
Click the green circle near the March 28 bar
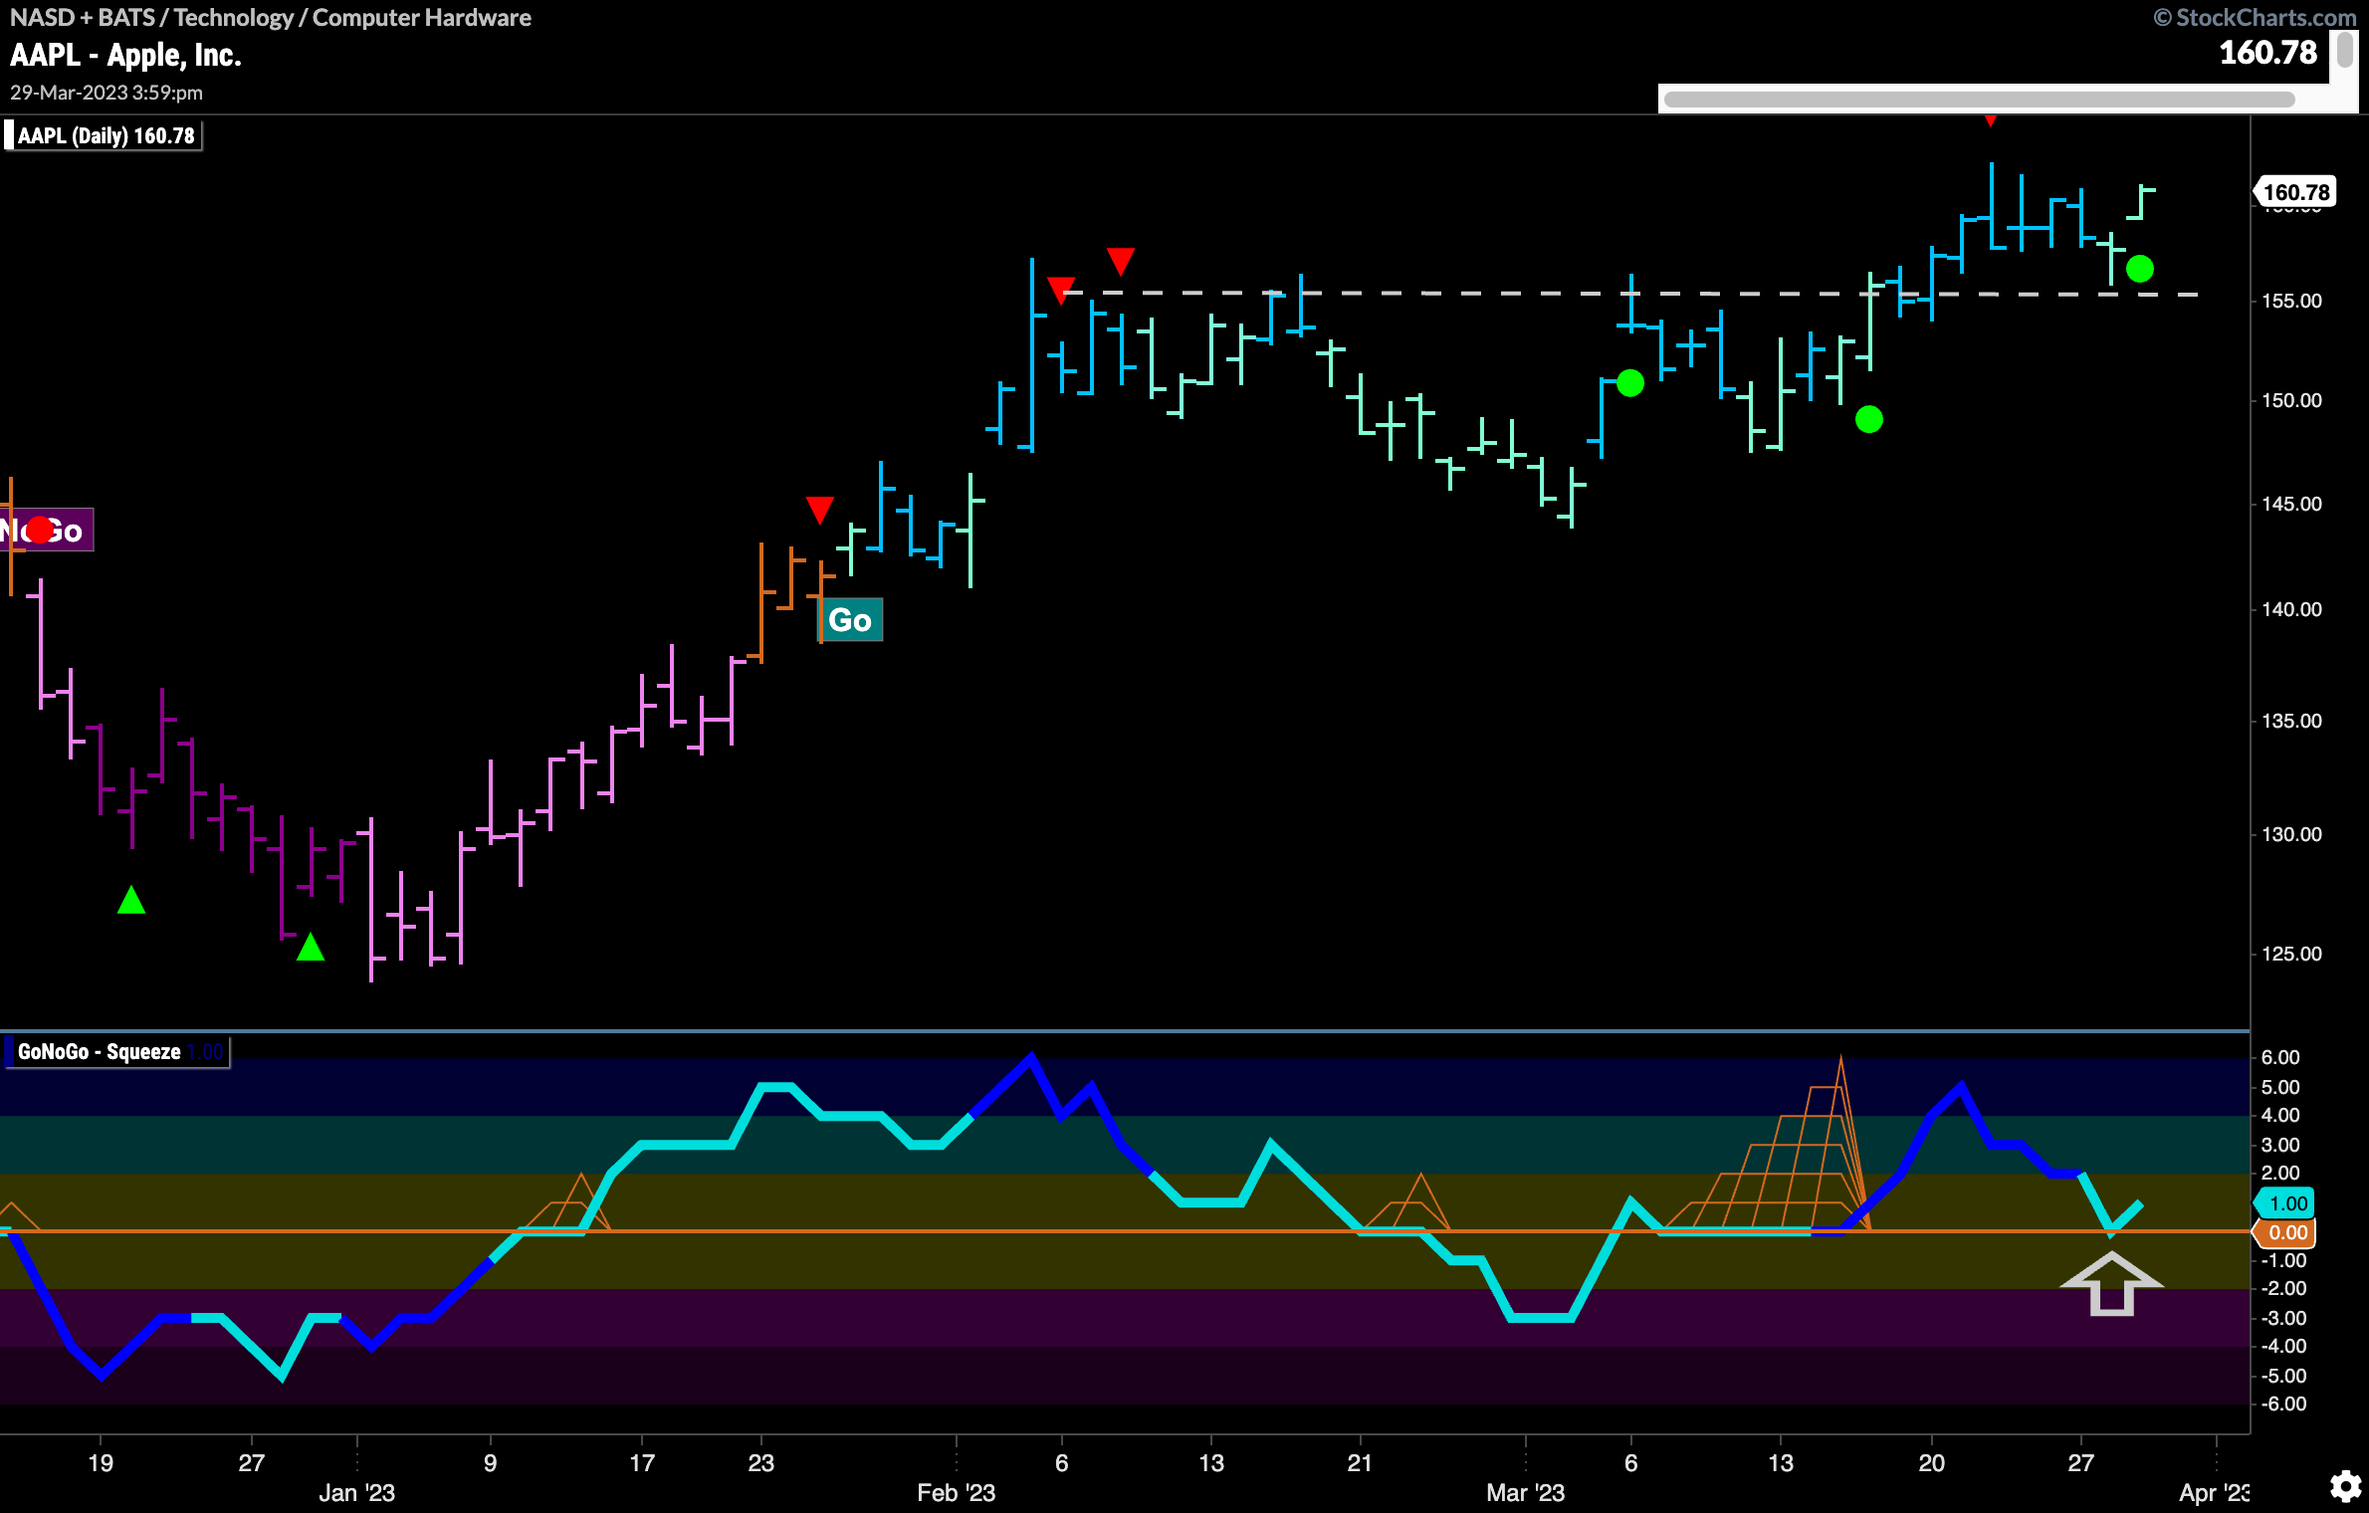pyautogui.click(x=2140, y=269)
